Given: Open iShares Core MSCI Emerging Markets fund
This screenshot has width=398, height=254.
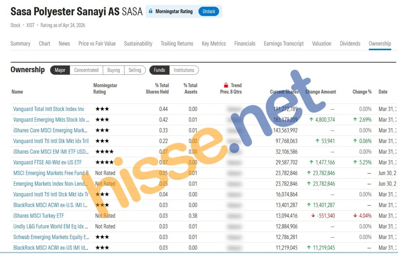Looking at the screenshot, I should click(x=51, y=130).
